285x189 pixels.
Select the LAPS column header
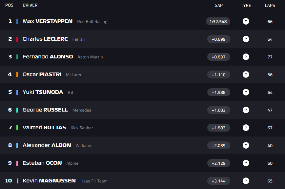click(x=270, y=6)
